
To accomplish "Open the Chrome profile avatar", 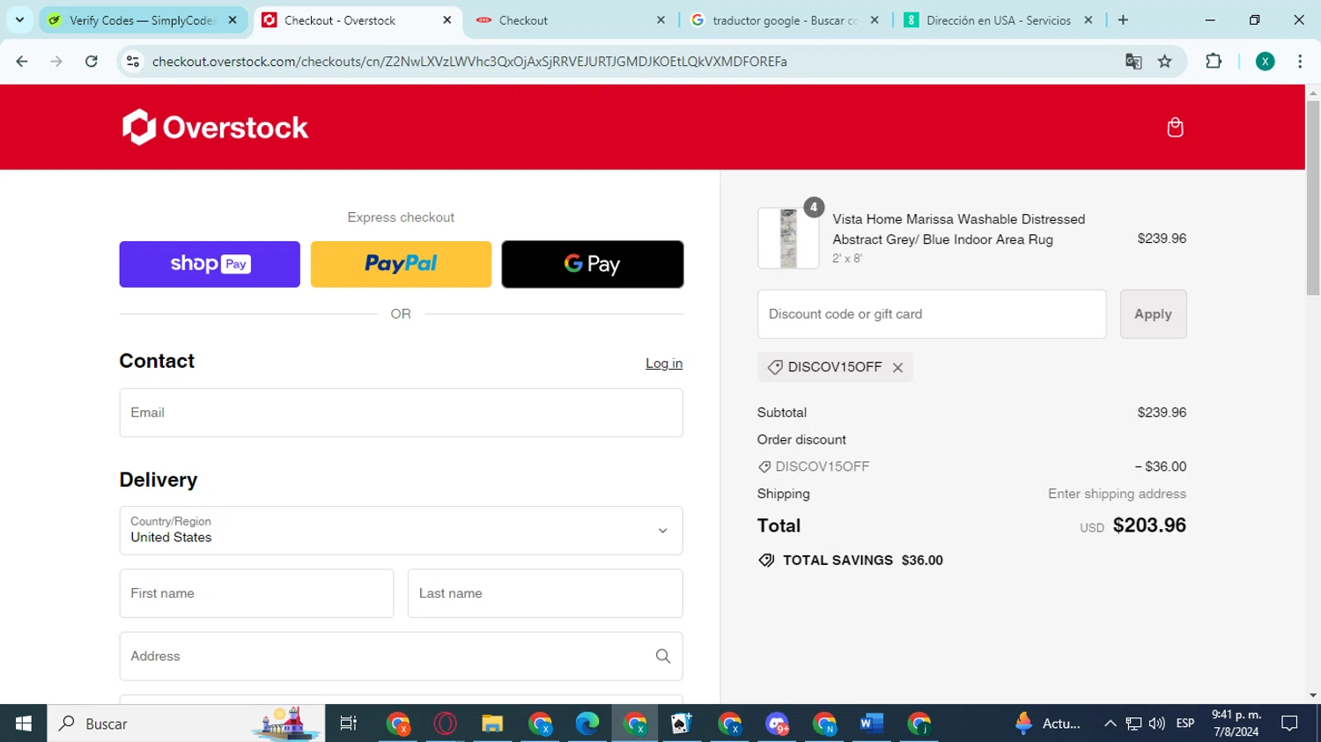I will click(1265, 62).
